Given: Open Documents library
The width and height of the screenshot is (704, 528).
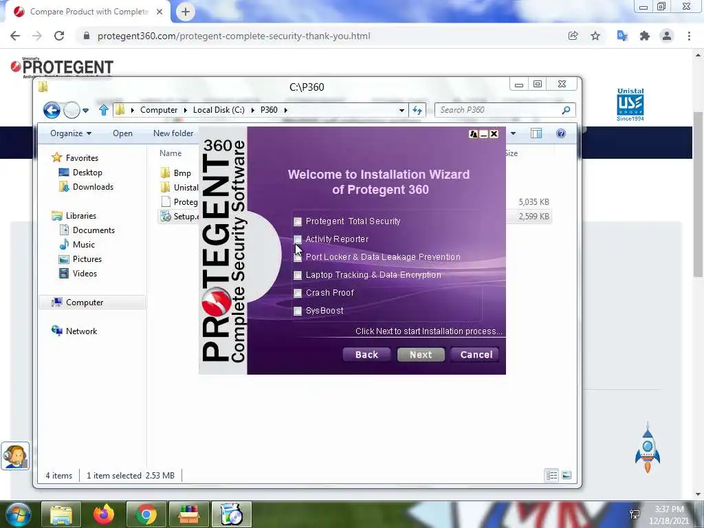Looking at the screenshot, I should click(x=93, y=230).
